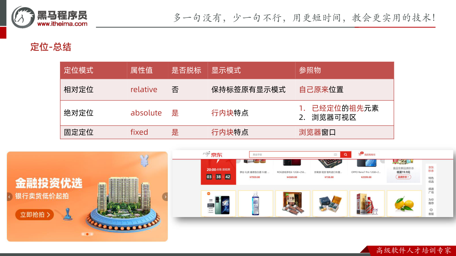Viewport: 456px width, 256px height.
Task: Open the lemon product thumbnail
Action: pyautogui.click(x=404, y=204)
